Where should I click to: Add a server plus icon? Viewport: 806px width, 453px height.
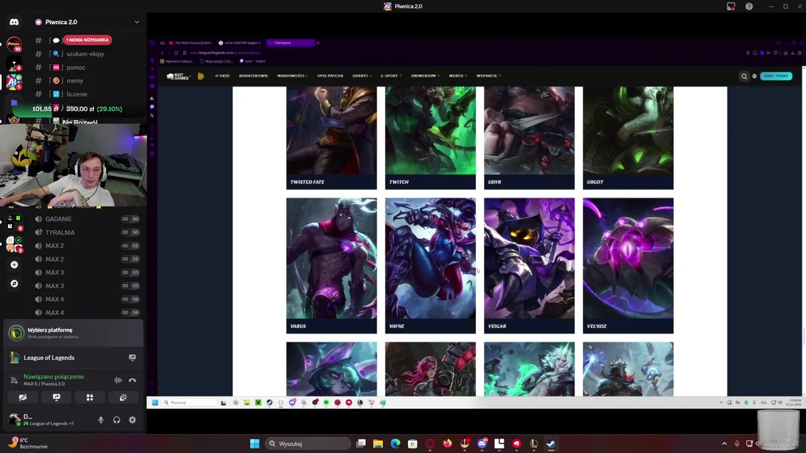point(14,265)
